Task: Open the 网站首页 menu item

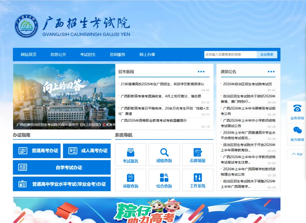Action: coord(29,55)
